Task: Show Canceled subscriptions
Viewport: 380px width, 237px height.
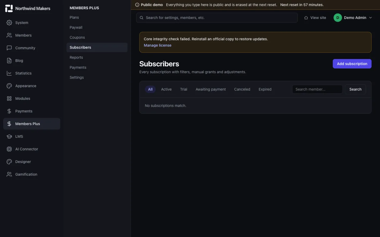Action: (x=242, y=89)
